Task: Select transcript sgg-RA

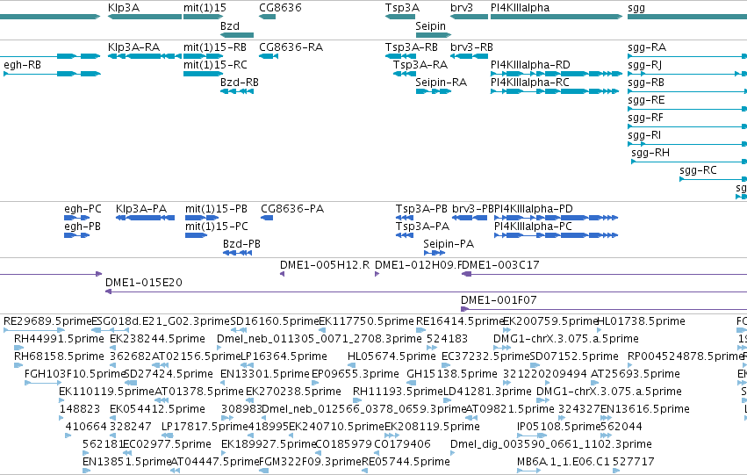Action: 687,56
